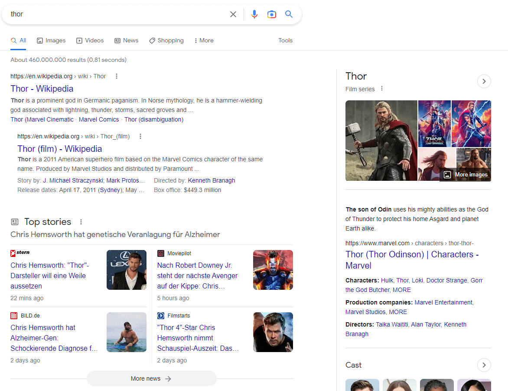The height and width of the screenshot is (391, 508).
Task: Open the Tools options
Action: coord(286,40)
